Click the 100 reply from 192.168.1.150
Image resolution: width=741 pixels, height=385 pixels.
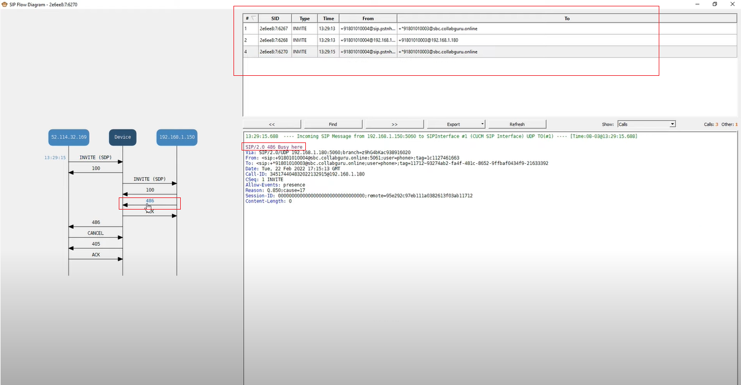pyautogui.click(x=150, y=190)
